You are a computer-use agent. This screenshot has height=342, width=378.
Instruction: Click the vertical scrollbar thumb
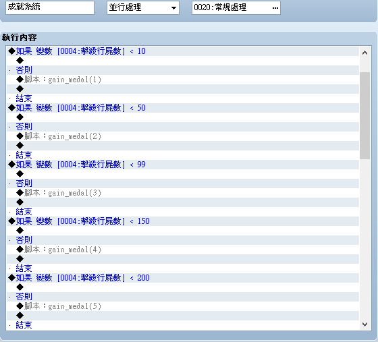click(364, 115)
